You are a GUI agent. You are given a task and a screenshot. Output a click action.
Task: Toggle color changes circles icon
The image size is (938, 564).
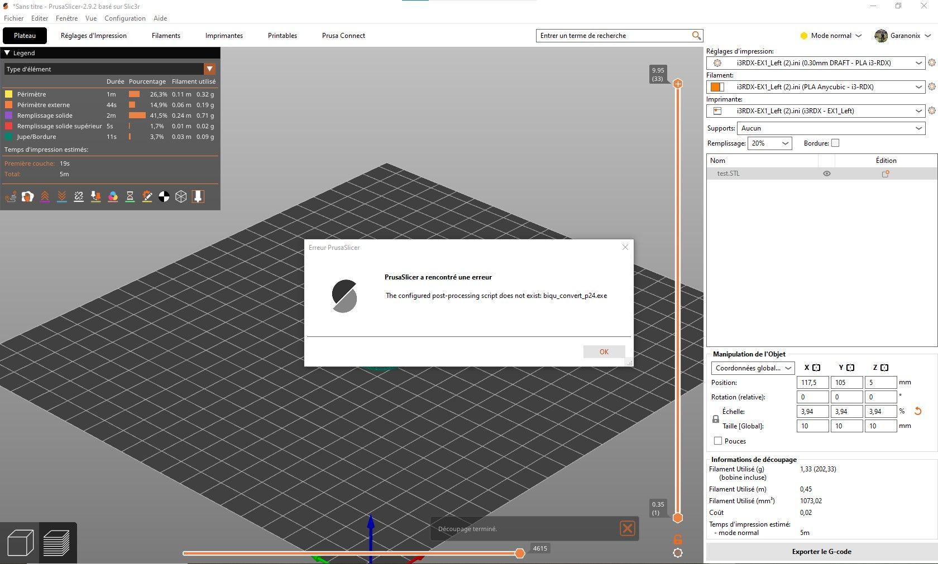point(113,196)
